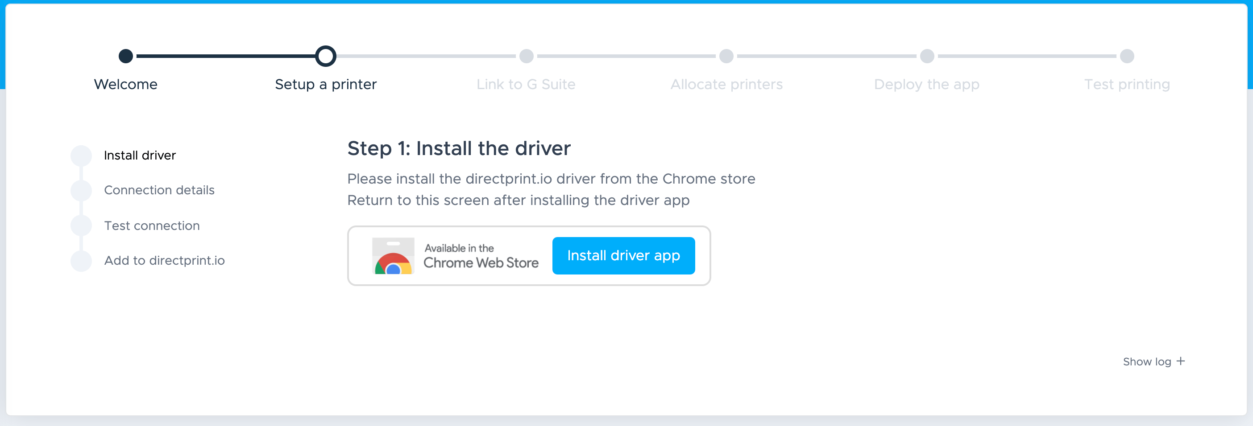Click the plus icon beside Show log

tap(1181, 361)
